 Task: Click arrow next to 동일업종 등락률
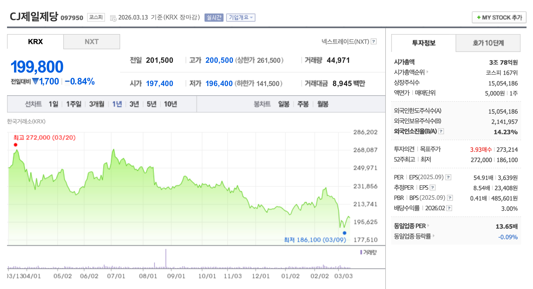(433, 236)
